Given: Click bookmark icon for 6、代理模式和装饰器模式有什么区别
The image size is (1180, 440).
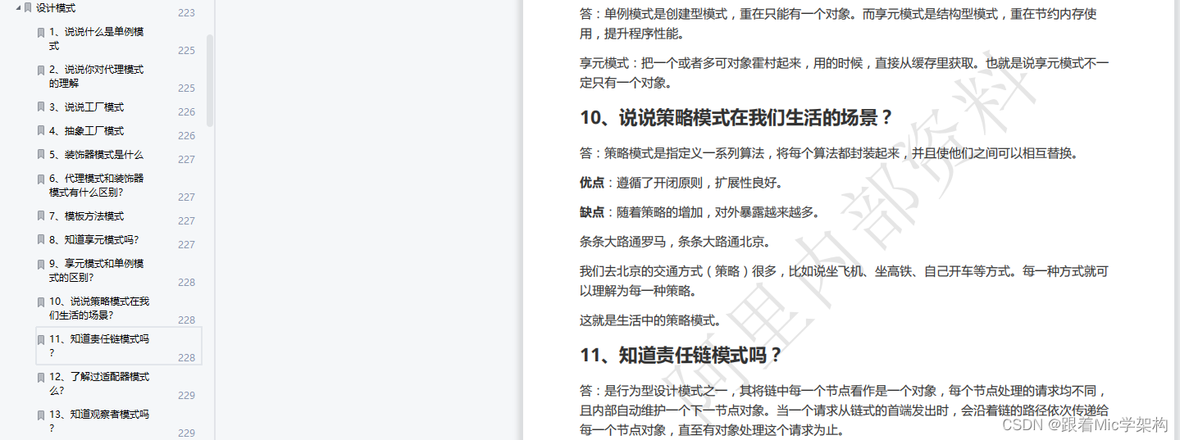Looking at the screenshot, I should click(x=41, y=179).
